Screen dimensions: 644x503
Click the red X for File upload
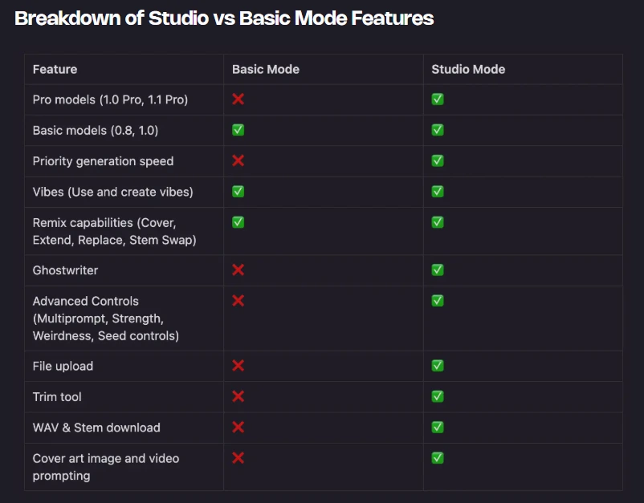[238, 366]
